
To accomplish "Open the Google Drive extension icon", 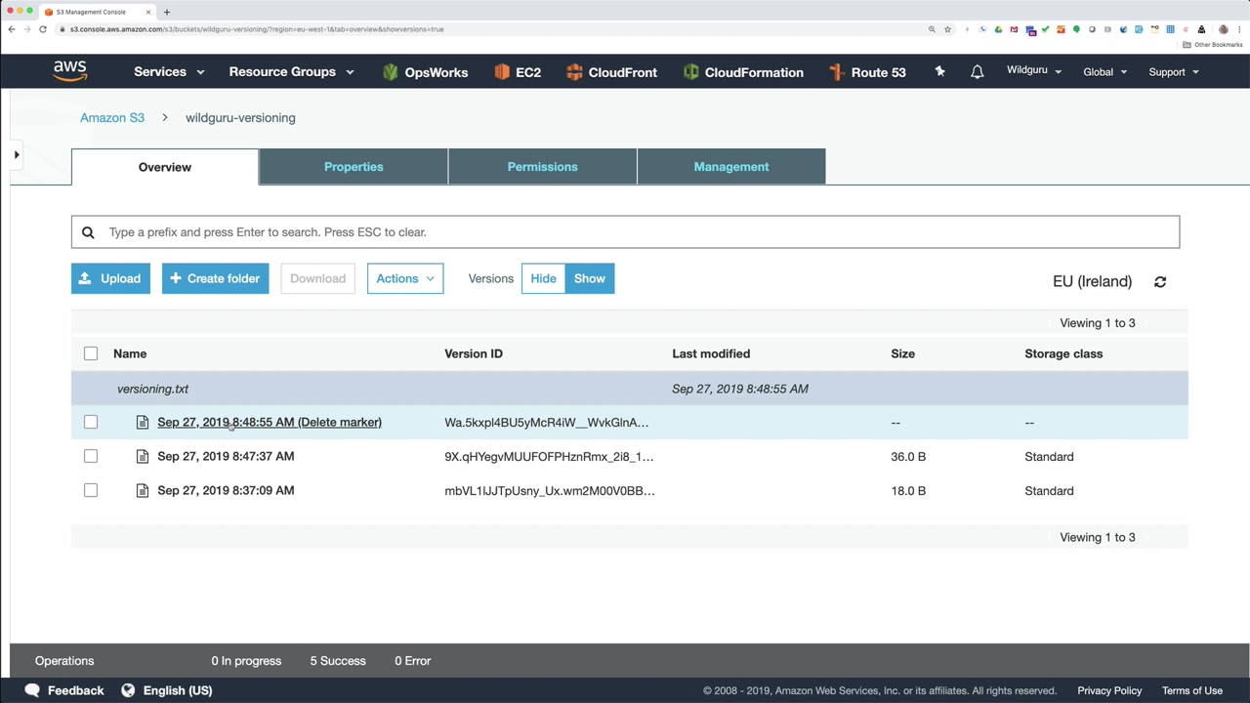I will [998, 29].
